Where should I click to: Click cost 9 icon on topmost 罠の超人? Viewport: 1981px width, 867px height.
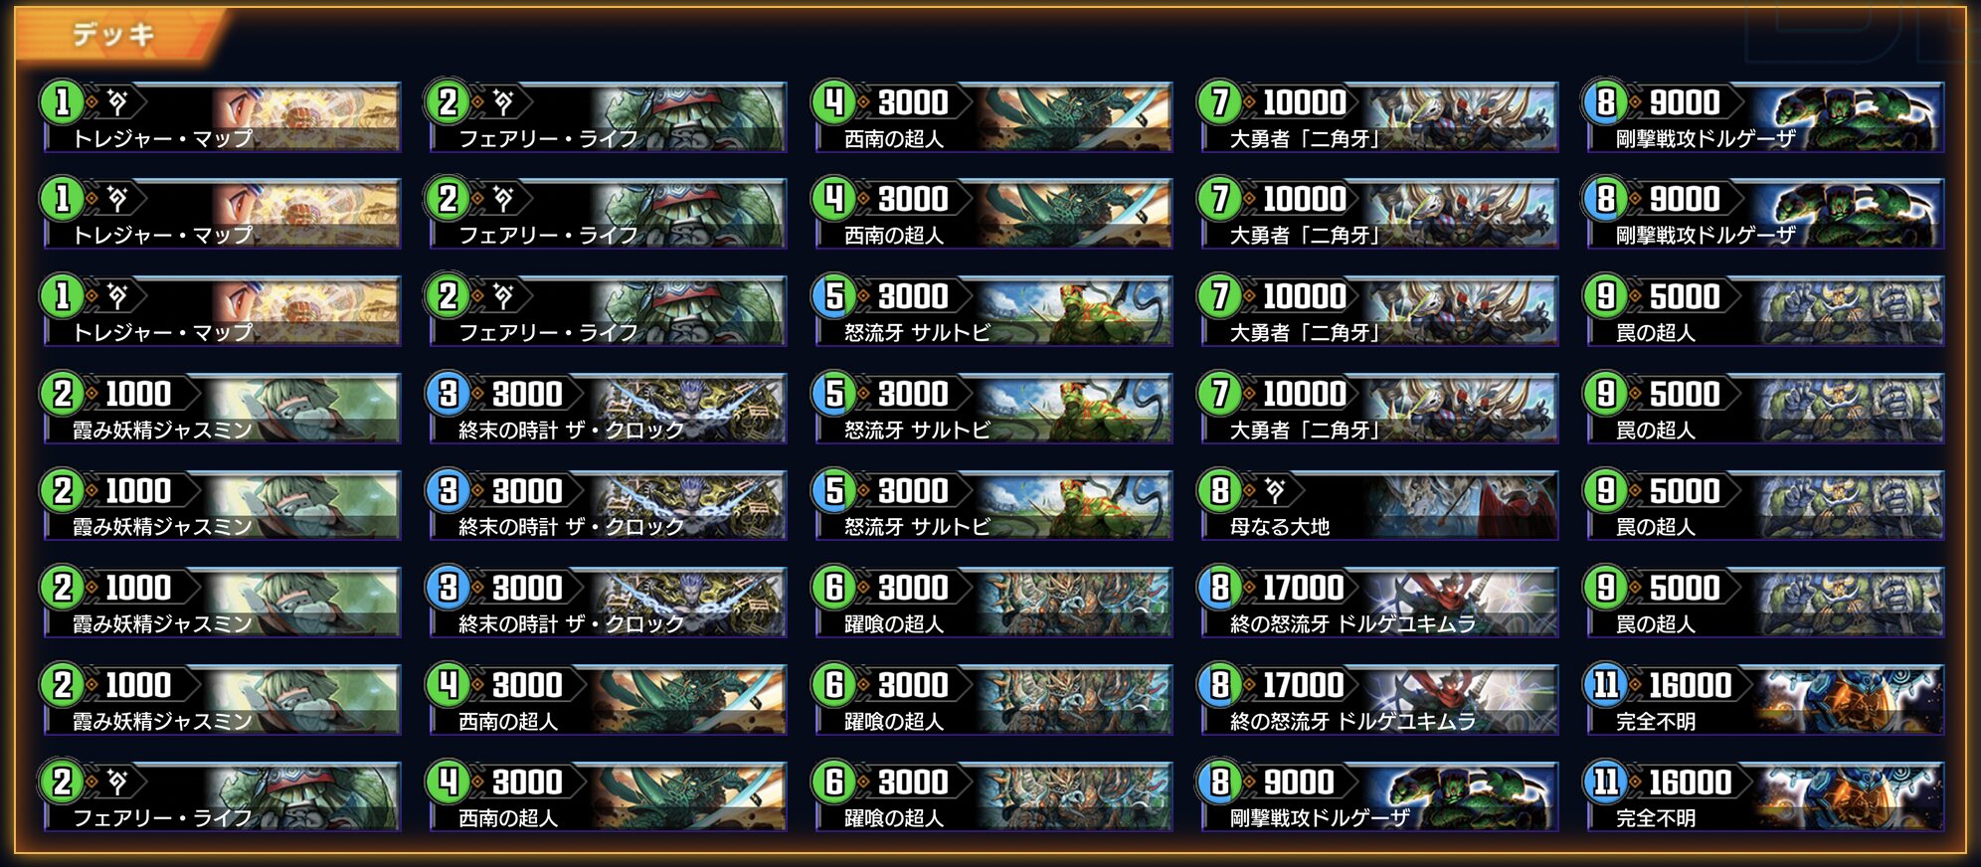1606,295
